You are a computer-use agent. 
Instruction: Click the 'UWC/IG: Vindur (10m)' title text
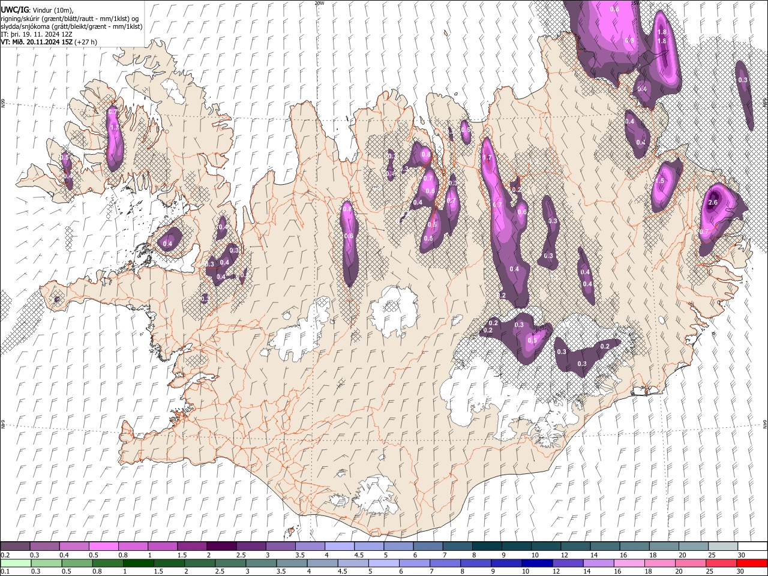(36, 10)
